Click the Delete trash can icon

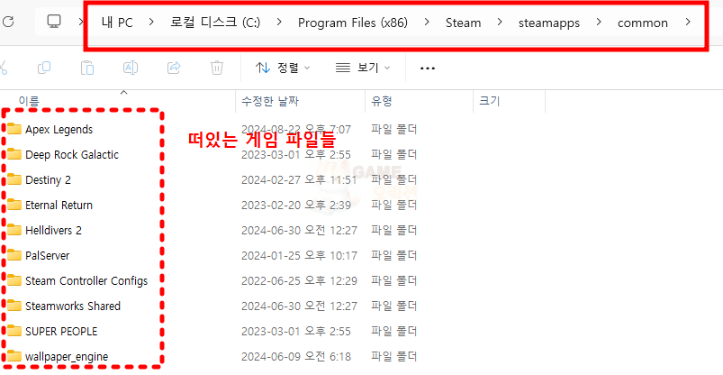[217, 68]
